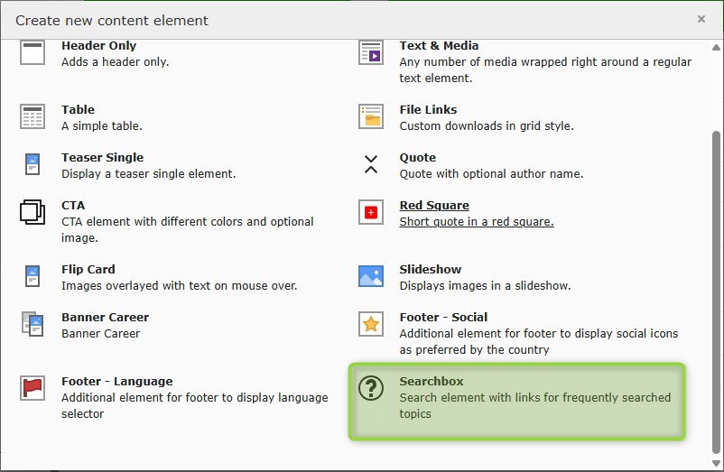Click the File Links folder icon
This screenshot has width=724, height=472.
(x=371, y=116)
